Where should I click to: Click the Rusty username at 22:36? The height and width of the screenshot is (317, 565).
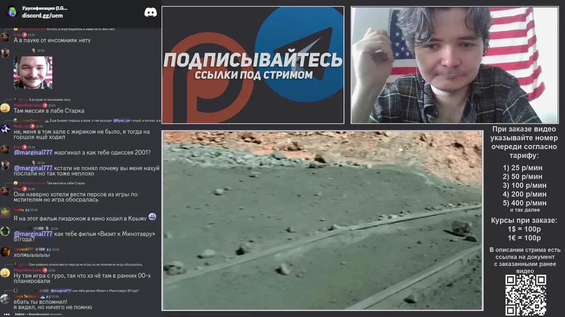(19, 210)
